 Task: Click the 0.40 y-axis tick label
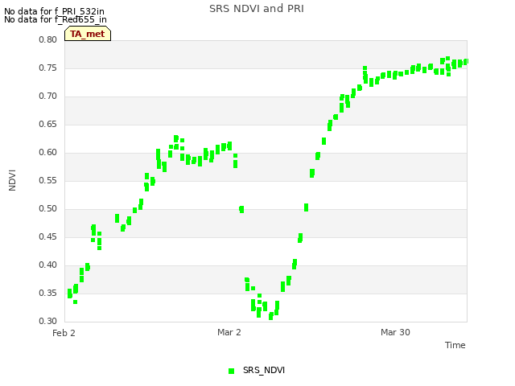(48, 265)
